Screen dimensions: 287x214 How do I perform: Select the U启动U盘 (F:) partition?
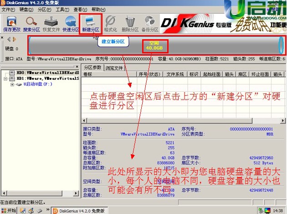pyautogui.click(x=38, y=84)
